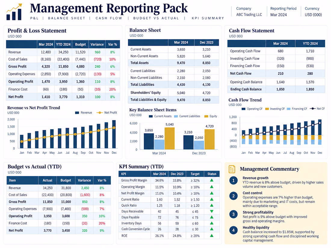The width and height of the screenshot is (331, 248).
Task: Click the Target header in the KPI table
Action: (x=195, y=174)
